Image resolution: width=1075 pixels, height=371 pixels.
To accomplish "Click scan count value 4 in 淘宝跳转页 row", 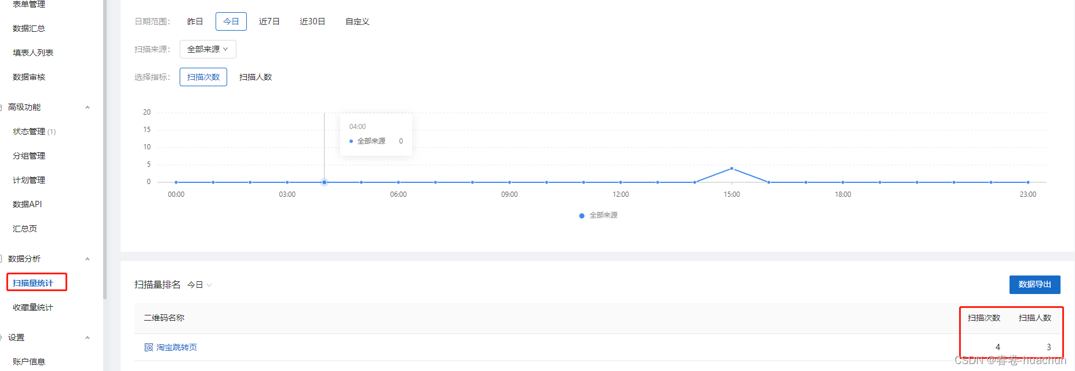I will (x=998, y=347).
